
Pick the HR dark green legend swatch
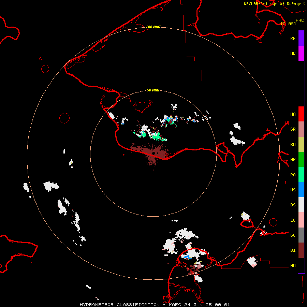[x=301, y=159]
